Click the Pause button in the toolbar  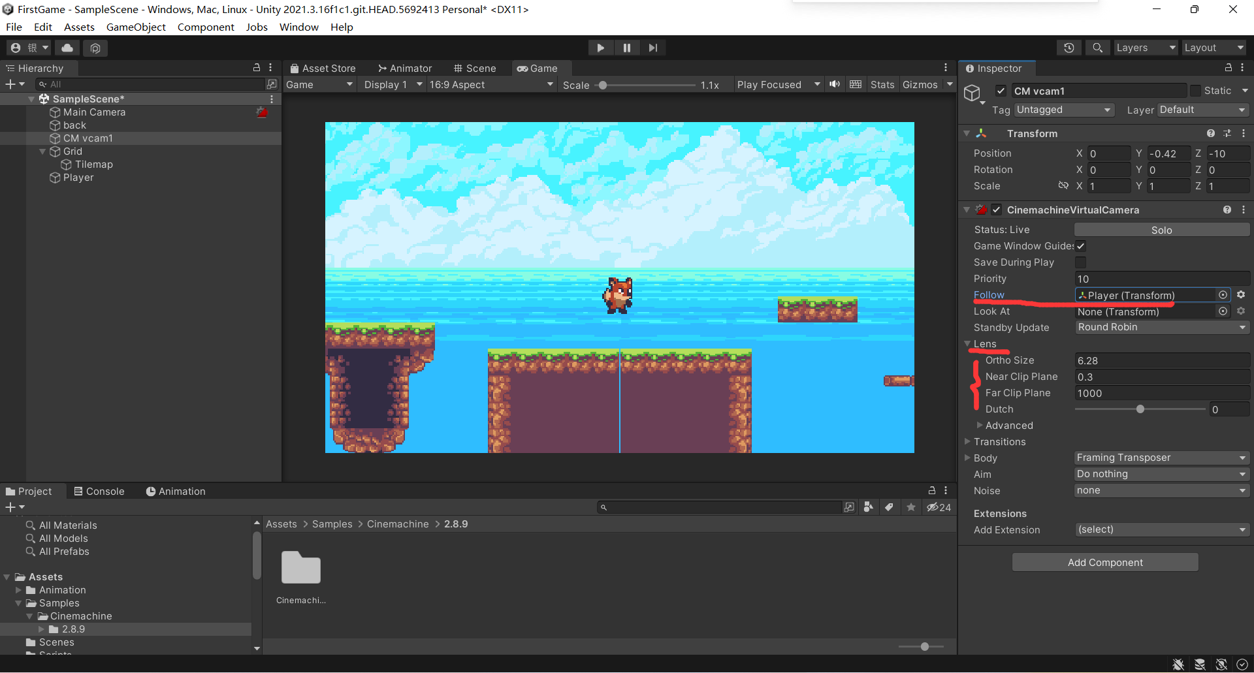pyautogui.click(x=626, y=48)
